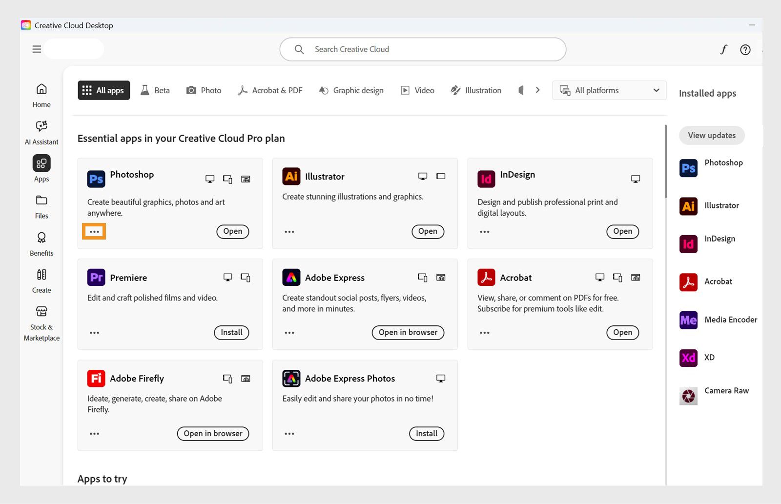Image resolution: width=781 pixels, height=504 pixels.
Task: Click the Search Creative Cloud field
Action: (x=423, y=49)
